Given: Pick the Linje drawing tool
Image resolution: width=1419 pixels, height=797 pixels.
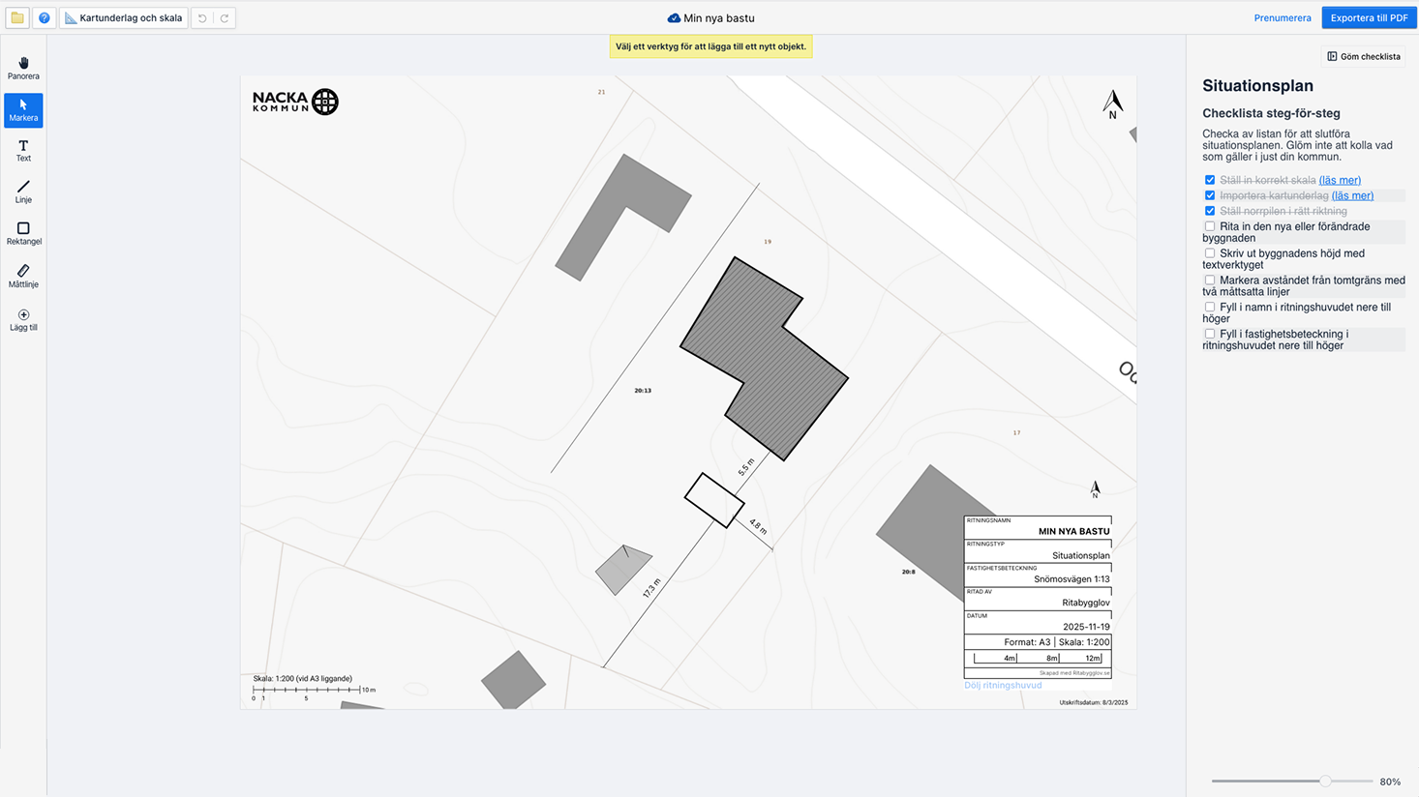Looking at the screenshot, I should 23,192.
